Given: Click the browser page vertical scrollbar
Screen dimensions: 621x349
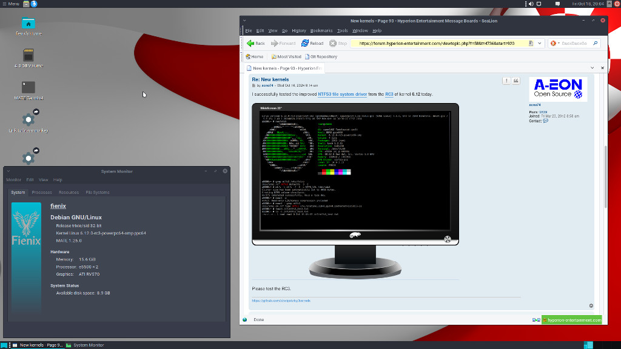Looking at the screenshot, I should 605,177.
